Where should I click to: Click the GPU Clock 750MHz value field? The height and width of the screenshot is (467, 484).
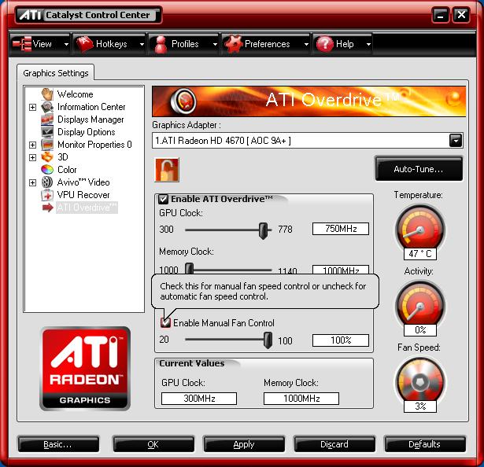pyautogui.click(x=341, y=229)
